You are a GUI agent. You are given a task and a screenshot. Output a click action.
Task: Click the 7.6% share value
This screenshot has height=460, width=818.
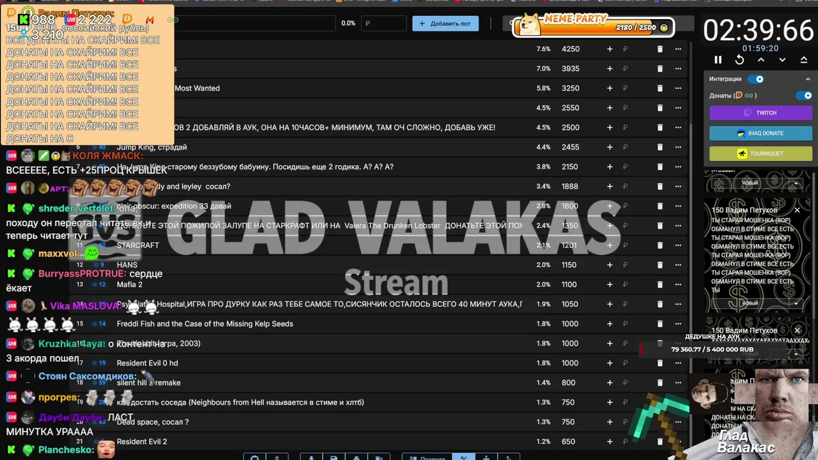pyautogui.click(x=543, y=49)
